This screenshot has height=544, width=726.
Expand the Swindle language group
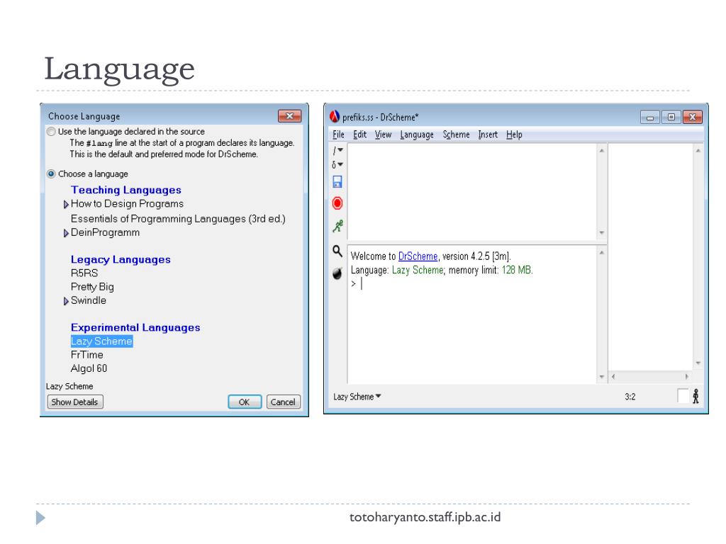click(66, 301)
